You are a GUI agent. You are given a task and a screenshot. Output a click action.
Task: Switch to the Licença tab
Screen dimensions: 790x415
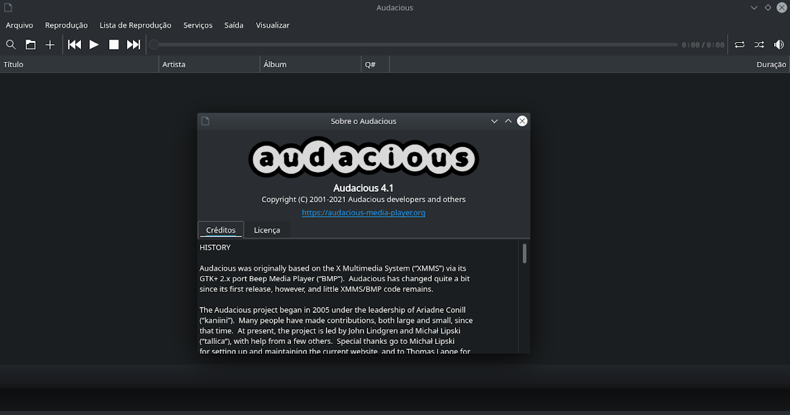click(267, 229)
